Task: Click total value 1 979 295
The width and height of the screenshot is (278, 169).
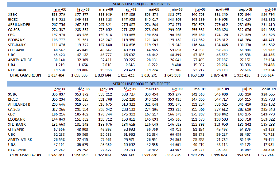Action: click(196, 155)
